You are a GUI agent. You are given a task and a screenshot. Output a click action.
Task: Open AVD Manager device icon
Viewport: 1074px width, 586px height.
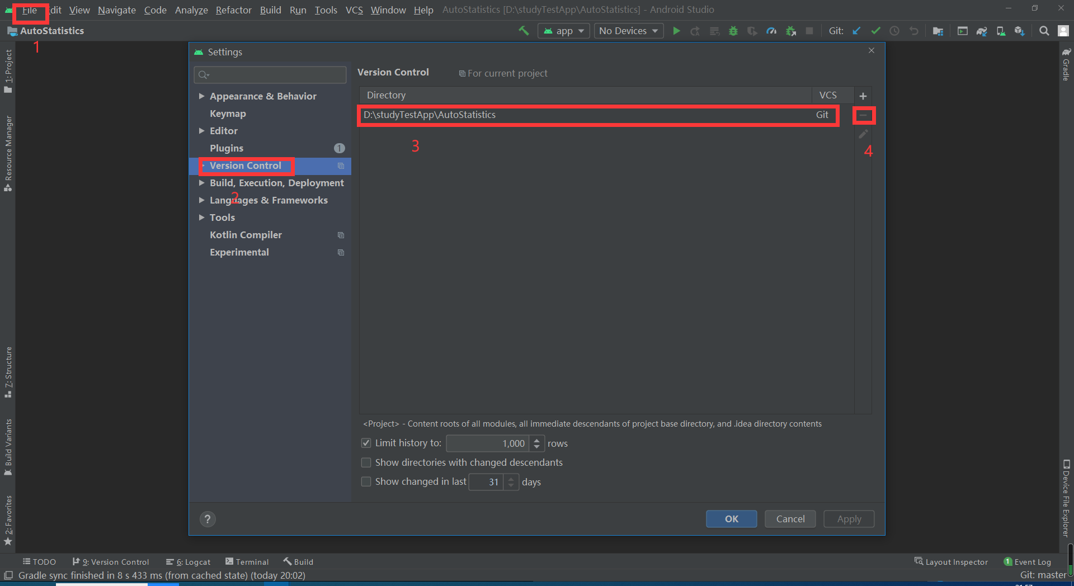point(1001,31)
